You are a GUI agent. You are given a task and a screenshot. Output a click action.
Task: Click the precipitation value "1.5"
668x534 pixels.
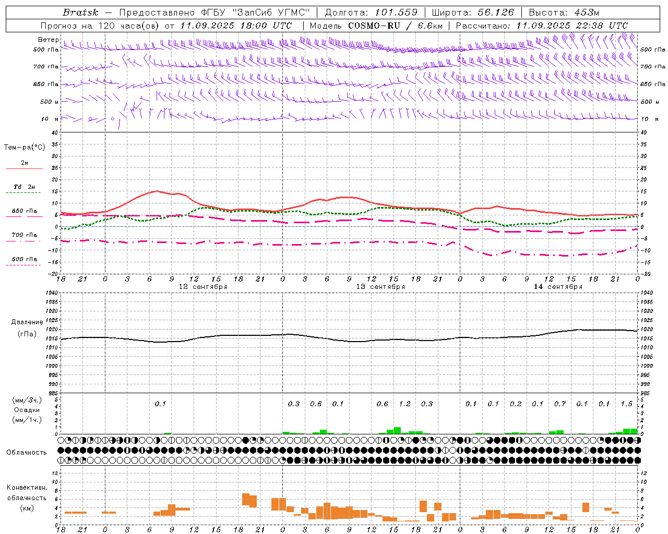(627, 404)
